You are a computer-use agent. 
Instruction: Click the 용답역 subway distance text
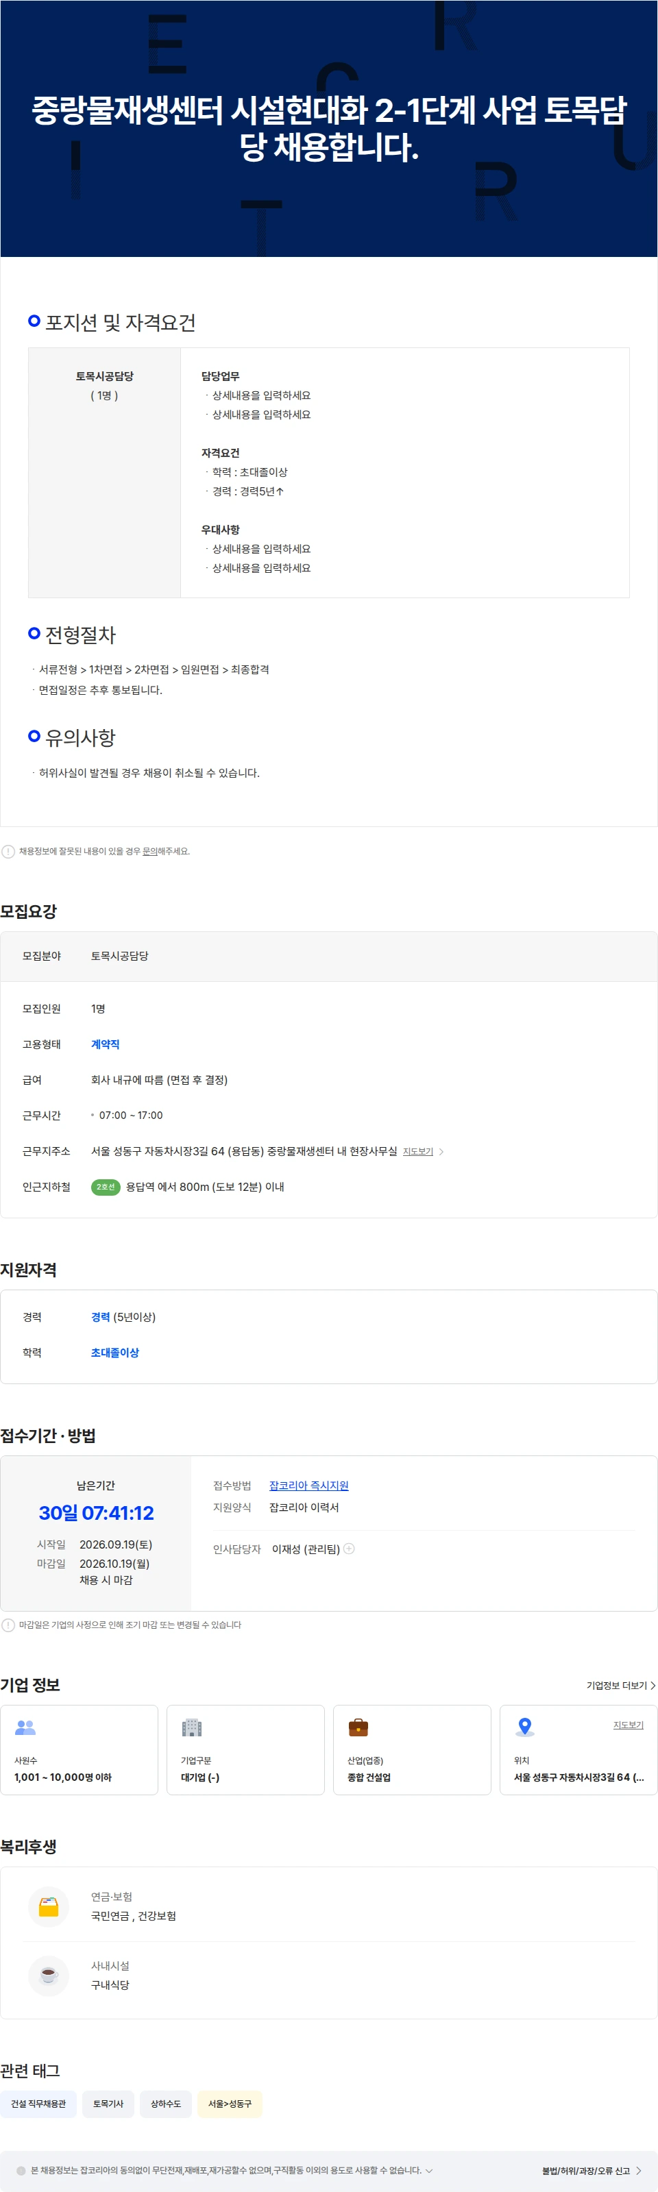[x=205, y=1187]
